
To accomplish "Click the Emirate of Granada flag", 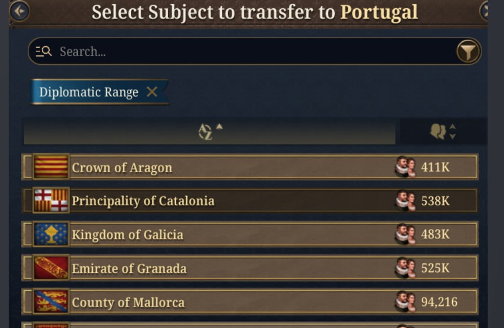I will coord(51,268).
